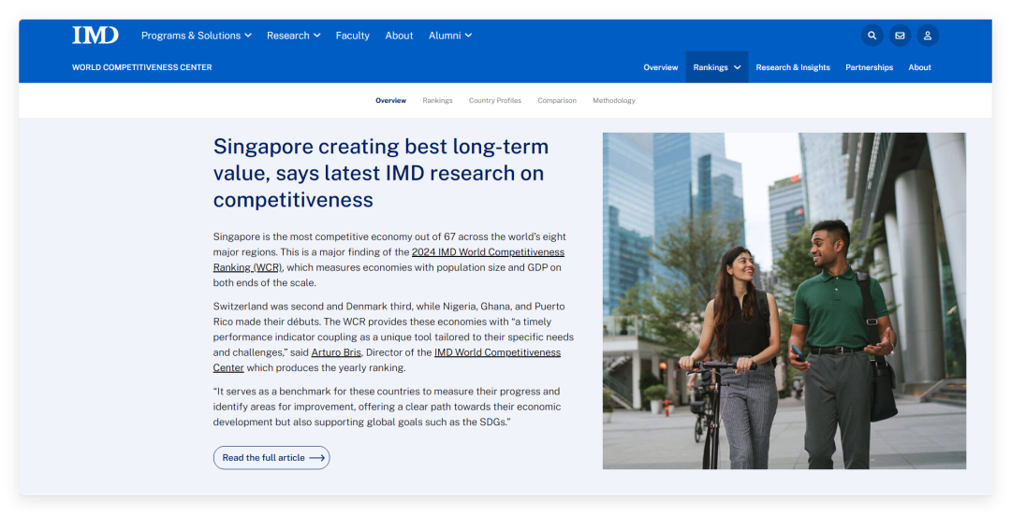Click the Singapore creating best long-term value headline

[x=381, y=173]
